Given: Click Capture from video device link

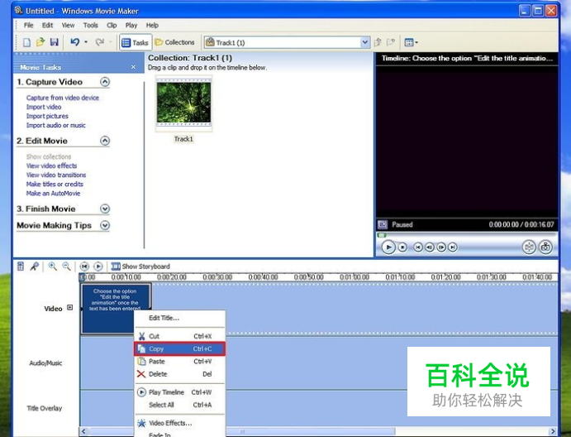Looking at the screenshot, I should pos(63,98).
